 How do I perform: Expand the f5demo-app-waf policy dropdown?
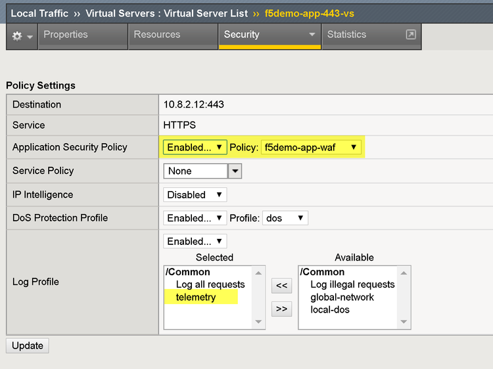tap(312, 147)
